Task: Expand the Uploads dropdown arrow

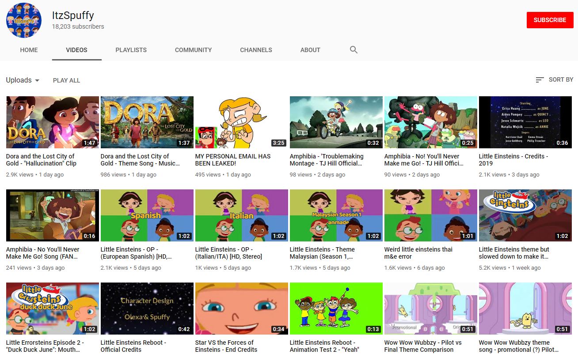Action: pyautogui.click(x=37, y=80)
